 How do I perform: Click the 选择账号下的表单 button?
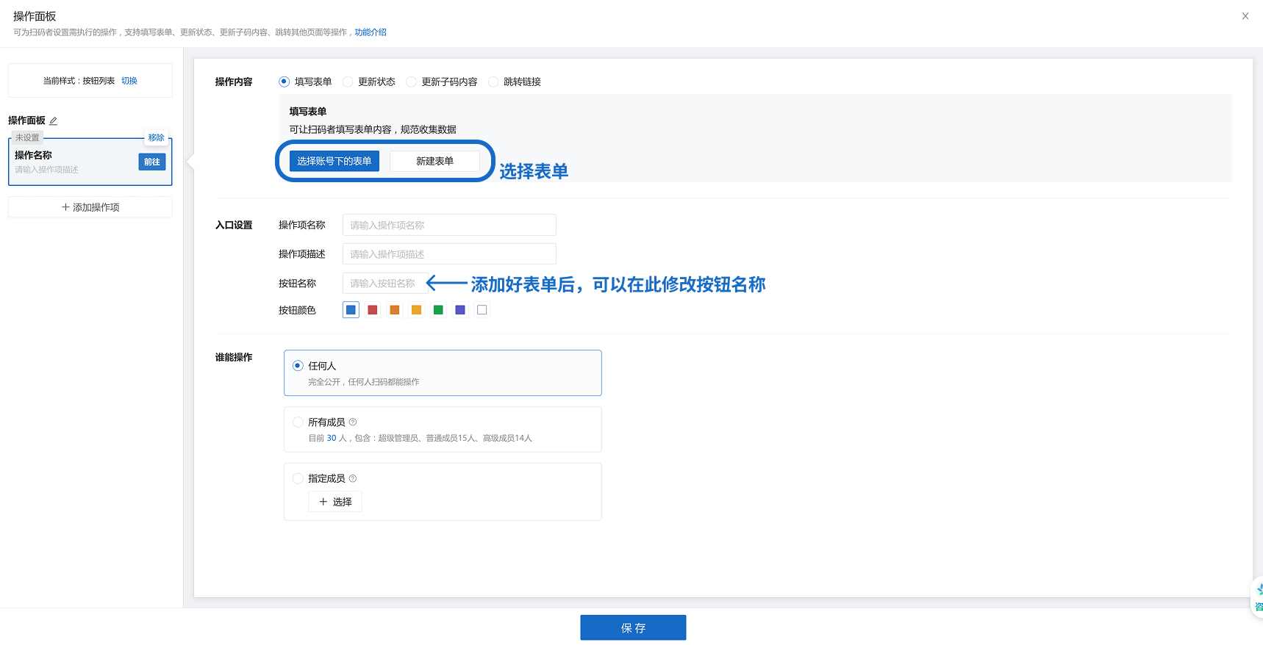334,161
